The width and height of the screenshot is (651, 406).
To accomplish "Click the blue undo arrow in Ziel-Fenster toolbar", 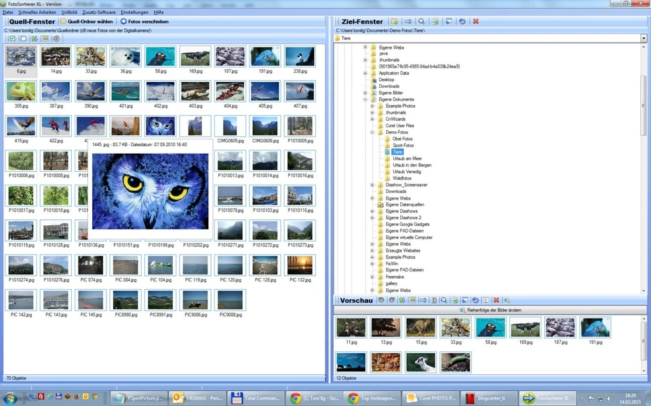I will click(x=462, y=21).
